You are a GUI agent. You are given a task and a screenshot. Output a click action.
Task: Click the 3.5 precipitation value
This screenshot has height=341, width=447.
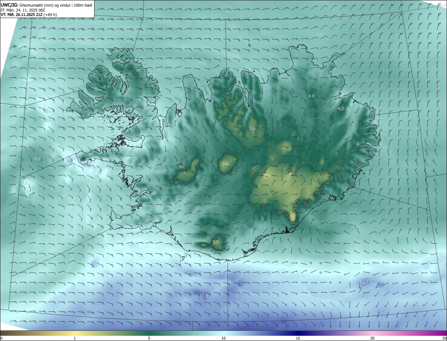(x=215, y=242)
